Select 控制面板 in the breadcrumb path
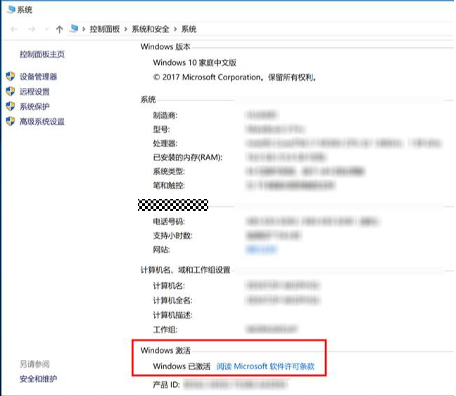This screenshot has height=396, width=456. coord(106,30)
